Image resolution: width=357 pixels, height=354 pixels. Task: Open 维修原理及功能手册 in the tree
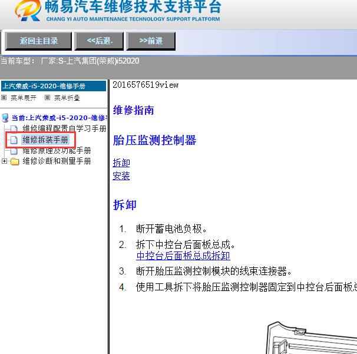pyautogui.click(x=57, y=150)
